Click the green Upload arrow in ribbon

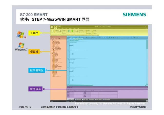pyautogui.click(x=69, y=31)
